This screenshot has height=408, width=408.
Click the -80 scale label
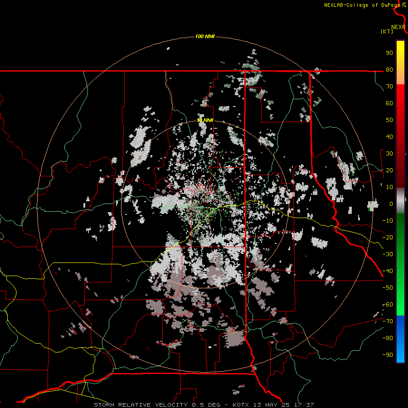pos(388,338)
